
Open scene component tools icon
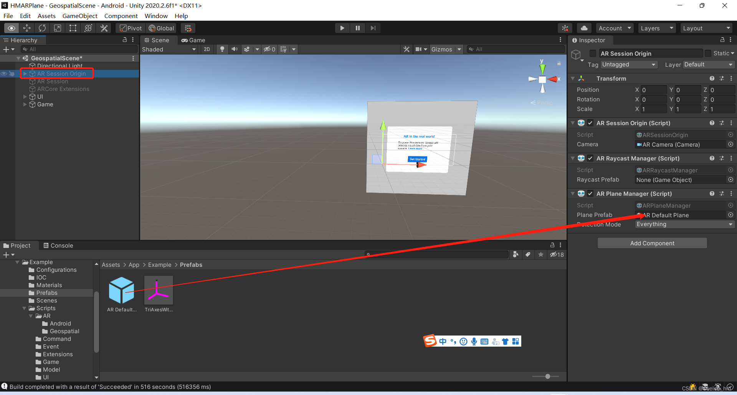pyautogui.click(x=407, y=49)
